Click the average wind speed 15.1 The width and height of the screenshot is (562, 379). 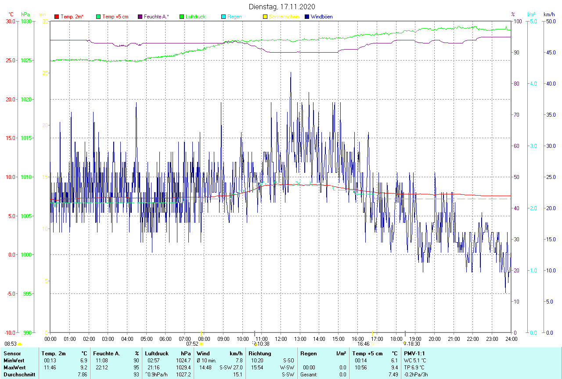[238, 375]
